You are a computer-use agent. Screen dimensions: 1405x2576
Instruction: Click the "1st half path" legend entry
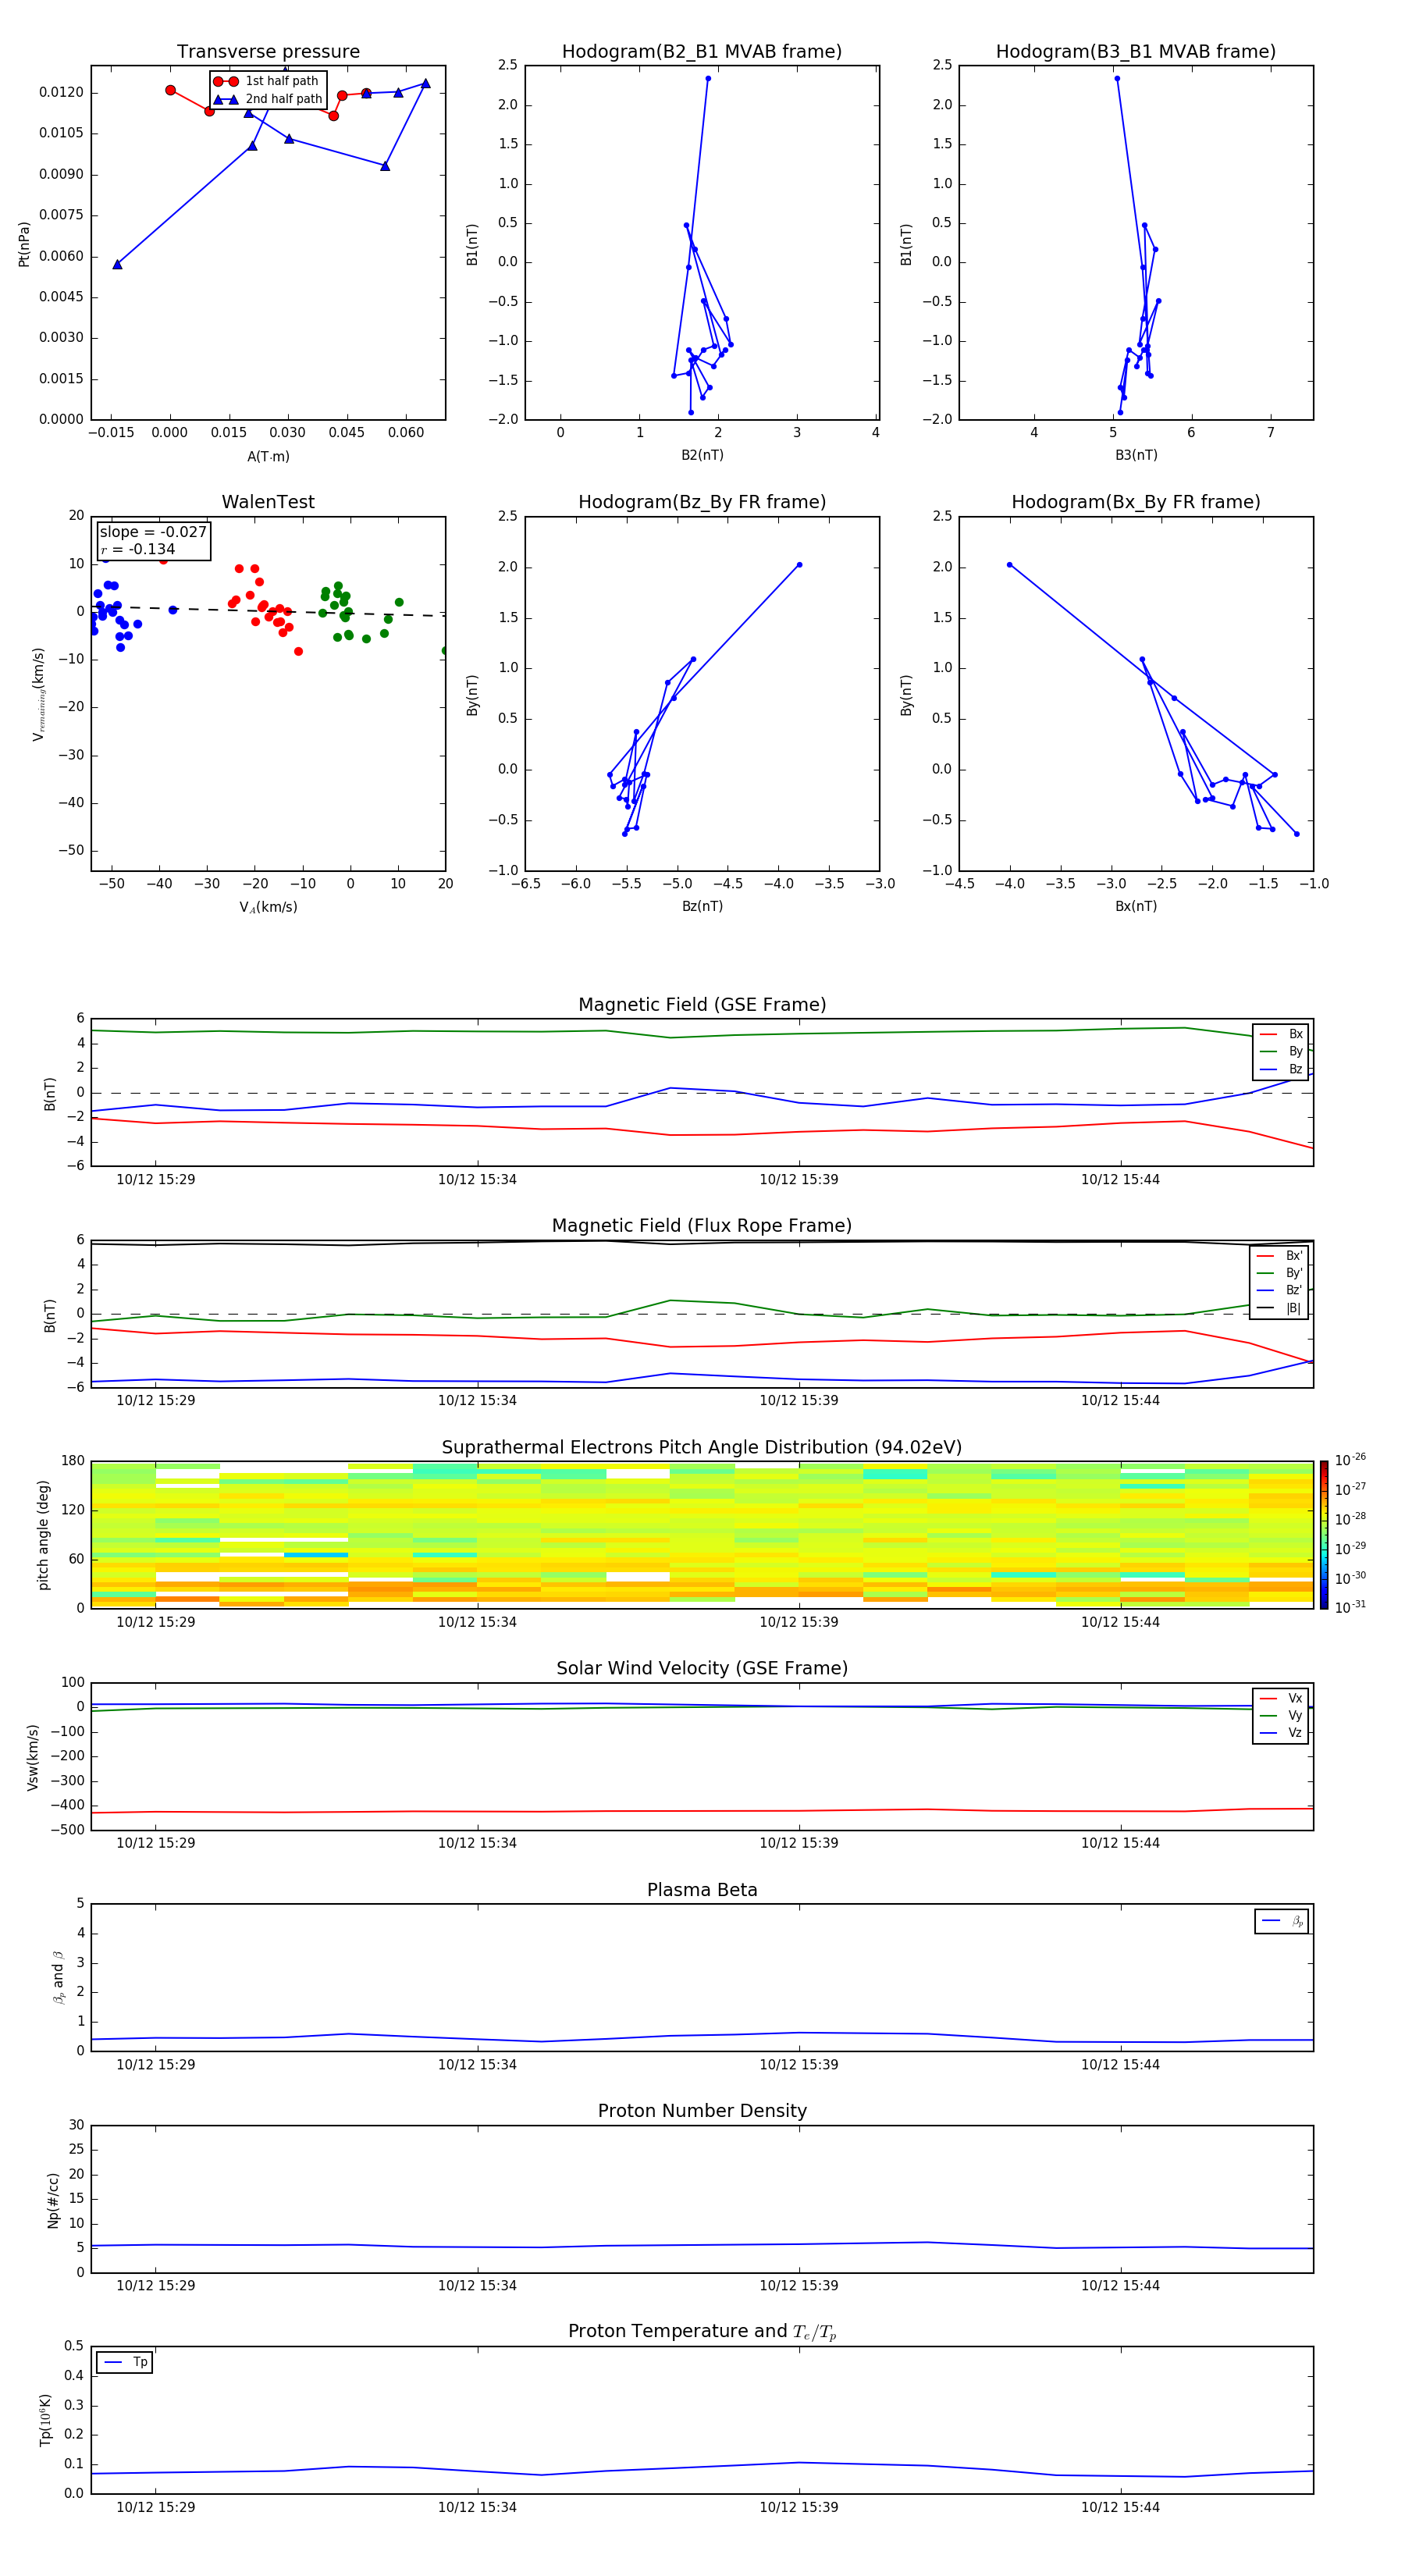click(x=266, y=81)
